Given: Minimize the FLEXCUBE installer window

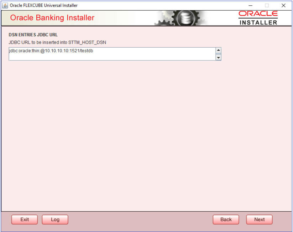Looking at the screenshot, I should pyautogui.click(x=250, y=5).
